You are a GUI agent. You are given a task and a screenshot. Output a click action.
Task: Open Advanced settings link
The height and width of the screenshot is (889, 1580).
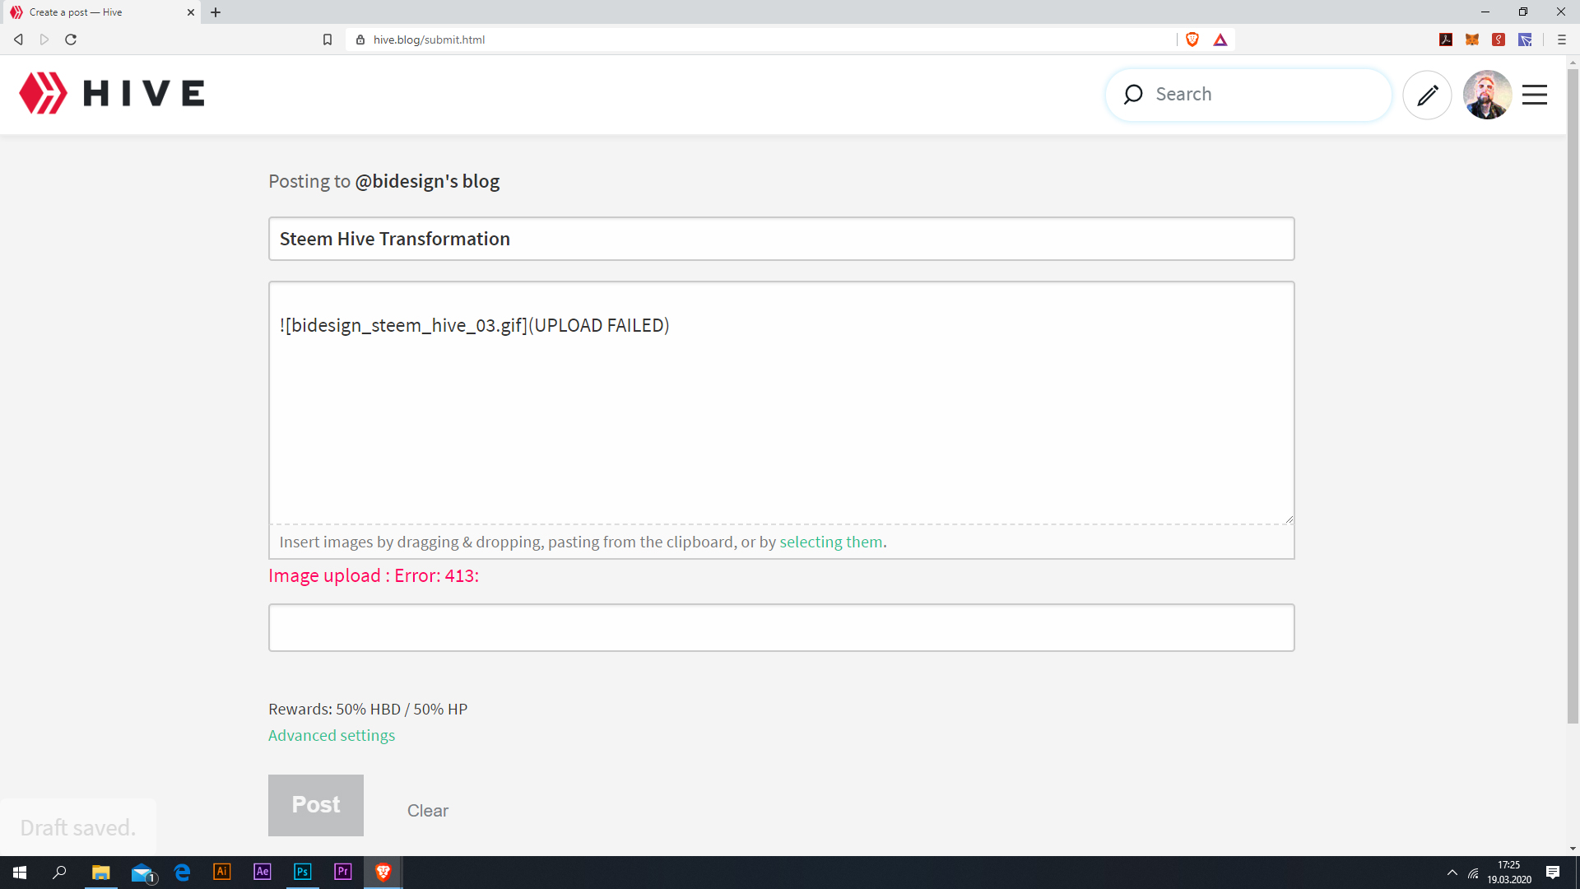pos(332,735)
